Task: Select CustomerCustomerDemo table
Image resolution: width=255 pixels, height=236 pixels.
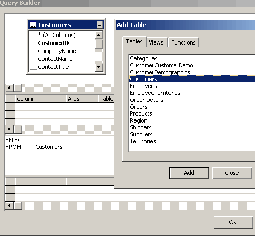Action: point(161,65)
